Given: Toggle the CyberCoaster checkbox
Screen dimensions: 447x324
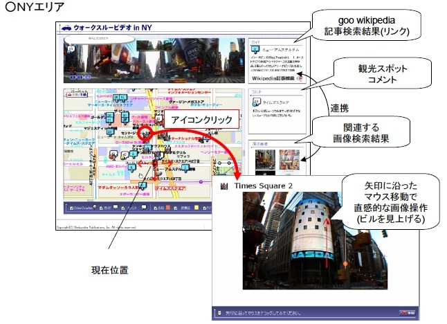Looking at the screenshot, I should pos(71,208).
